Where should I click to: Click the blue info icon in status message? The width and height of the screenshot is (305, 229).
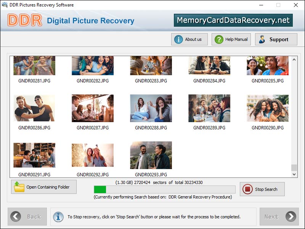pos(58,217)
